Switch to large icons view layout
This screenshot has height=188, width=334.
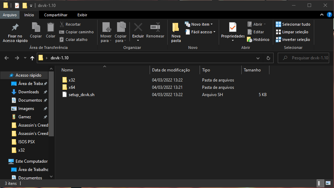pos(328,183)
